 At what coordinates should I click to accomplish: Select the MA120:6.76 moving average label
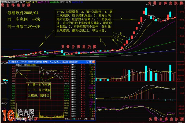click(x=66, y=2)
